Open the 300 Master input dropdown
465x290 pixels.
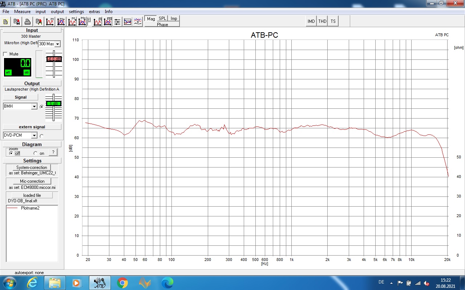point(57,44)
